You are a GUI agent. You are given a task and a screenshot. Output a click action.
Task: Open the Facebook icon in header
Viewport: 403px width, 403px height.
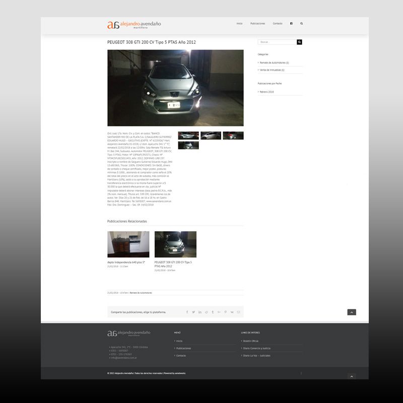(x=291, y=23)
